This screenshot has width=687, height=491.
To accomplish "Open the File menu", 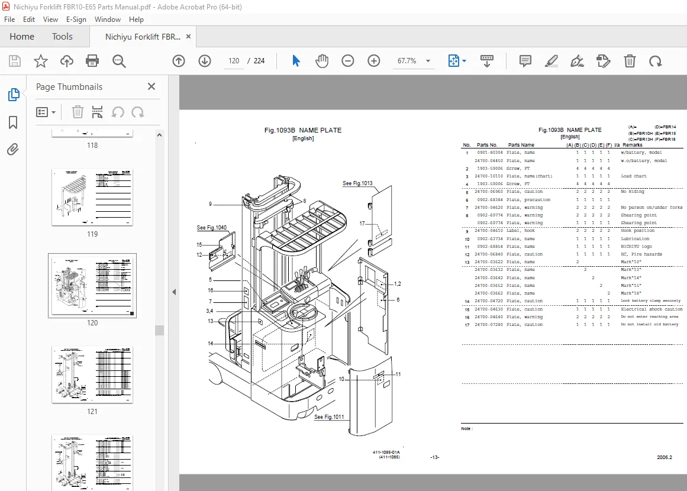I will [9, 20].
